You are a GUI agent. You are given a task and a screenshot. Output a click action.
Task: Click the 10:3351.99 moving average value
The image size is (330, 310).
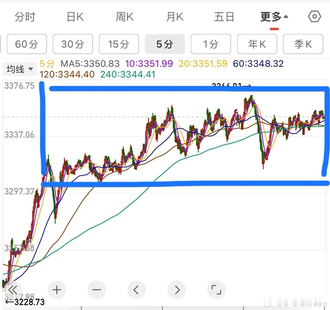click(x=149, y=64)
